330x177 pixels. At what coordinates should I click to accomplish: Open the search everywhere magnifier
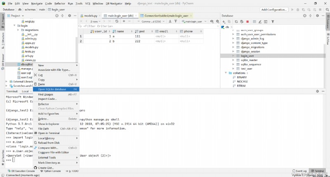pos(327,9)
